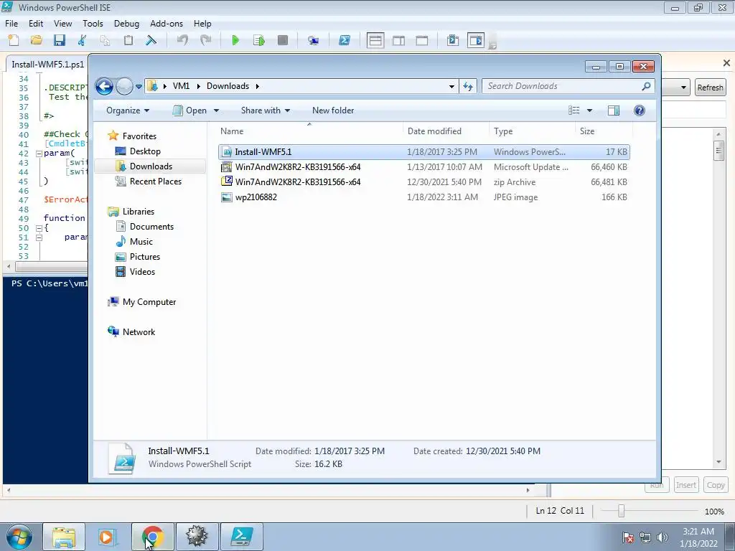Open the ISE View menu
The width and height of the screenshot is (735, 551).
point(63,24)
